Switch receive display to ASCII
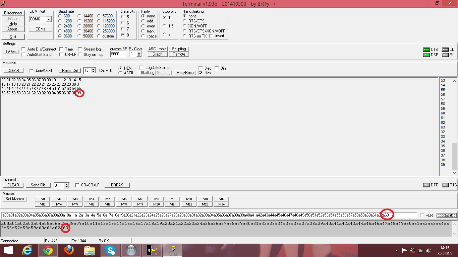 tap(120, 73)
